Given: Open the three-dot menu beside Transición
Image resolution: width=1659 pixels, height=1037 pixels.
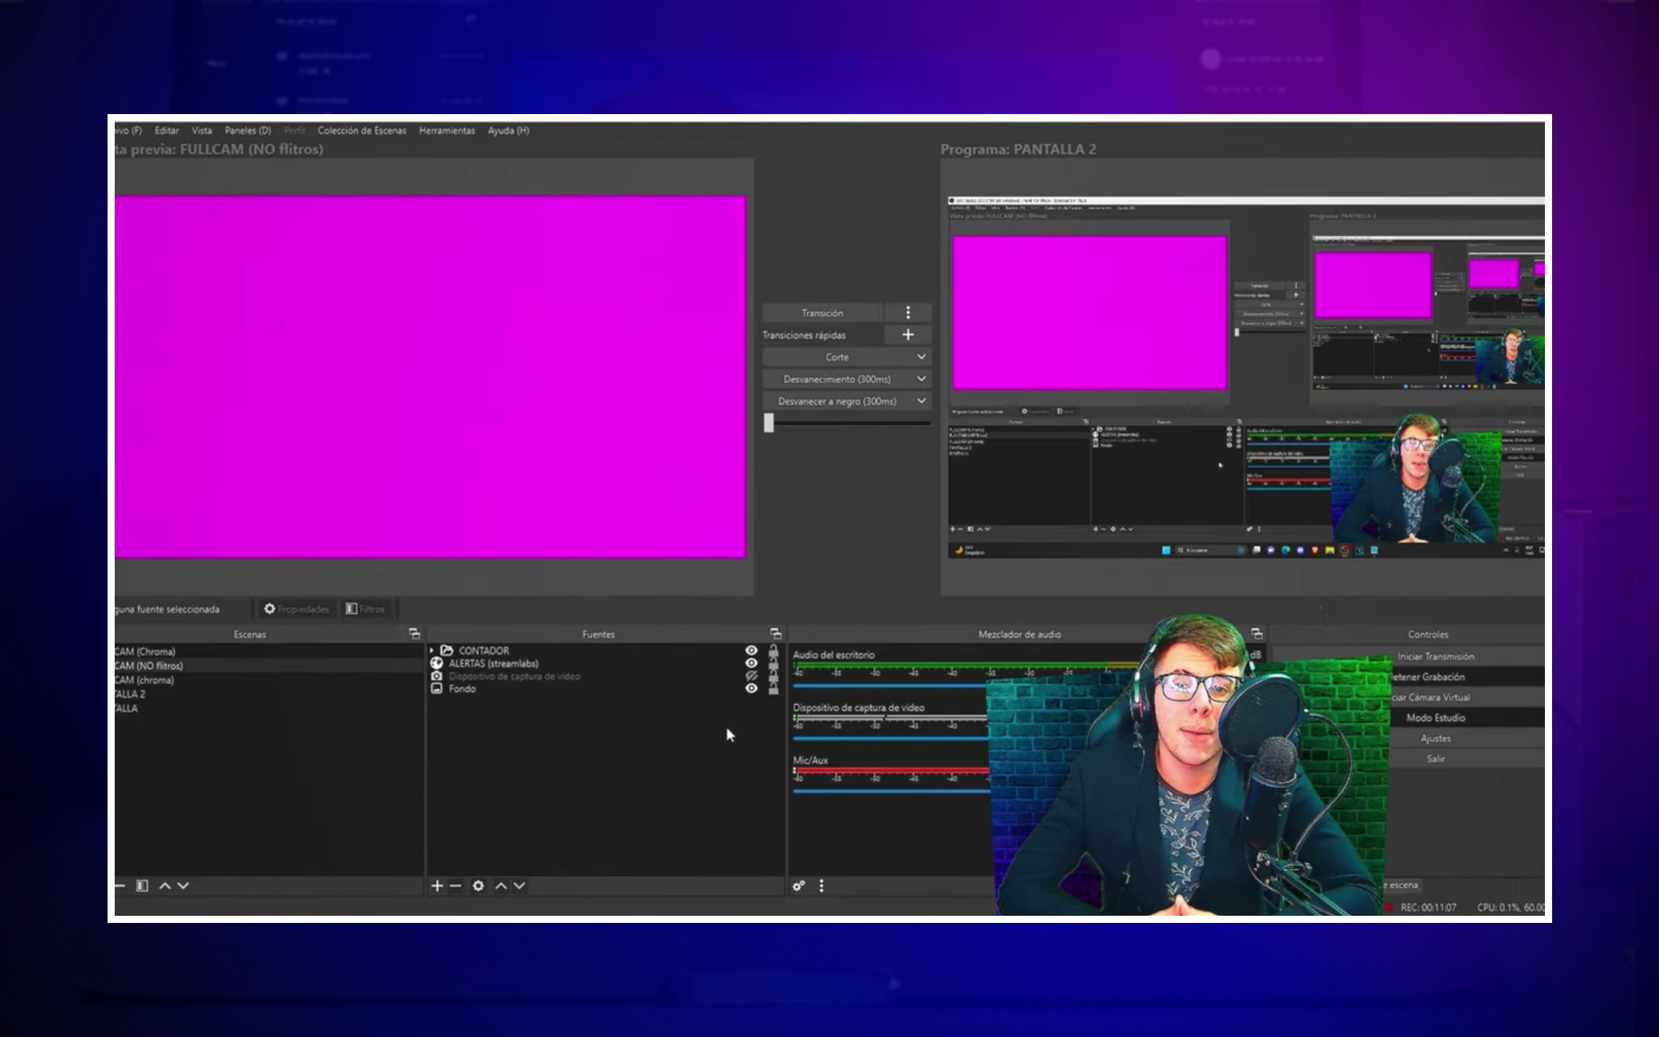Looking at the screenshot, I should [908, 313].
